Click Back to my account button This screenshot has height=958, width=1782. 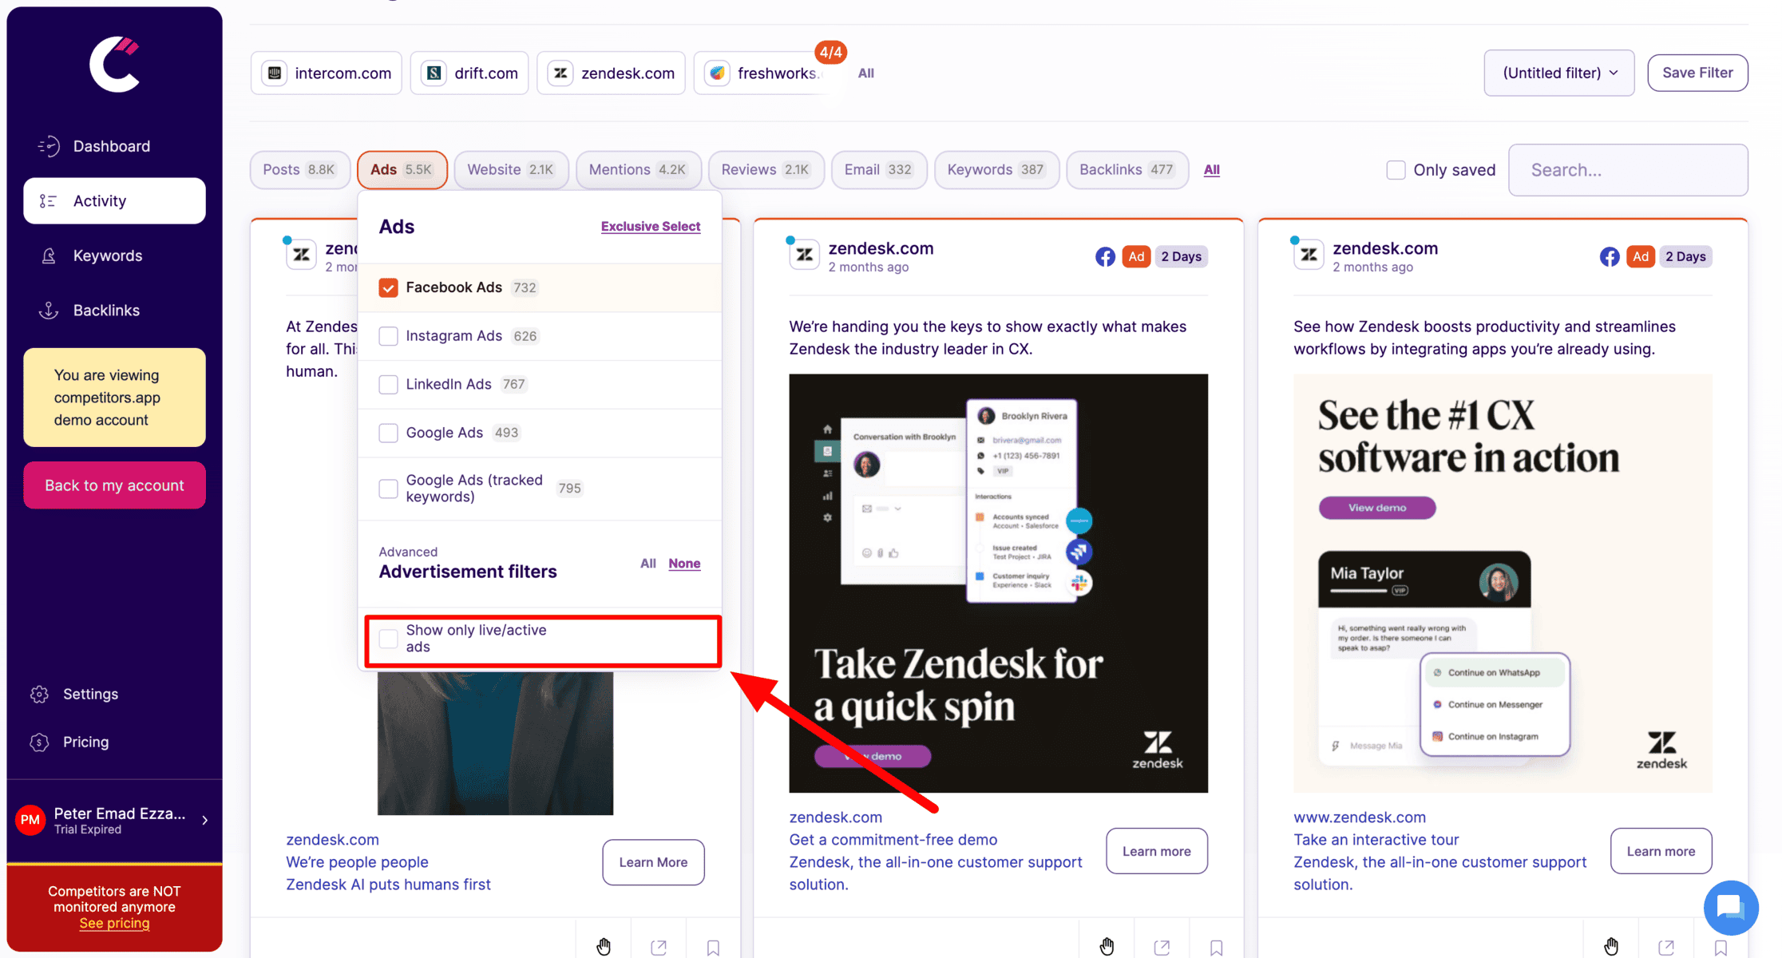pos(114,485)
